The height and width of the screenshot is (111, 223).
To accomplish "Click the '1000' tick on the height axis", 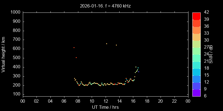I will (15, 12).
